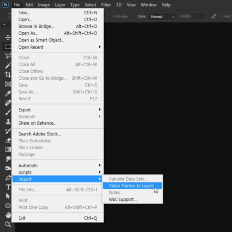Select the Ellipse shape tool
This screenshot has height=232, width=232.
[8, 206]
